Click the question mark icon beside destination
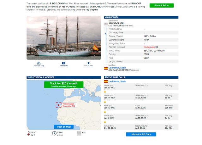The height and width of the screenshot is (145, 202). point(106,24)
